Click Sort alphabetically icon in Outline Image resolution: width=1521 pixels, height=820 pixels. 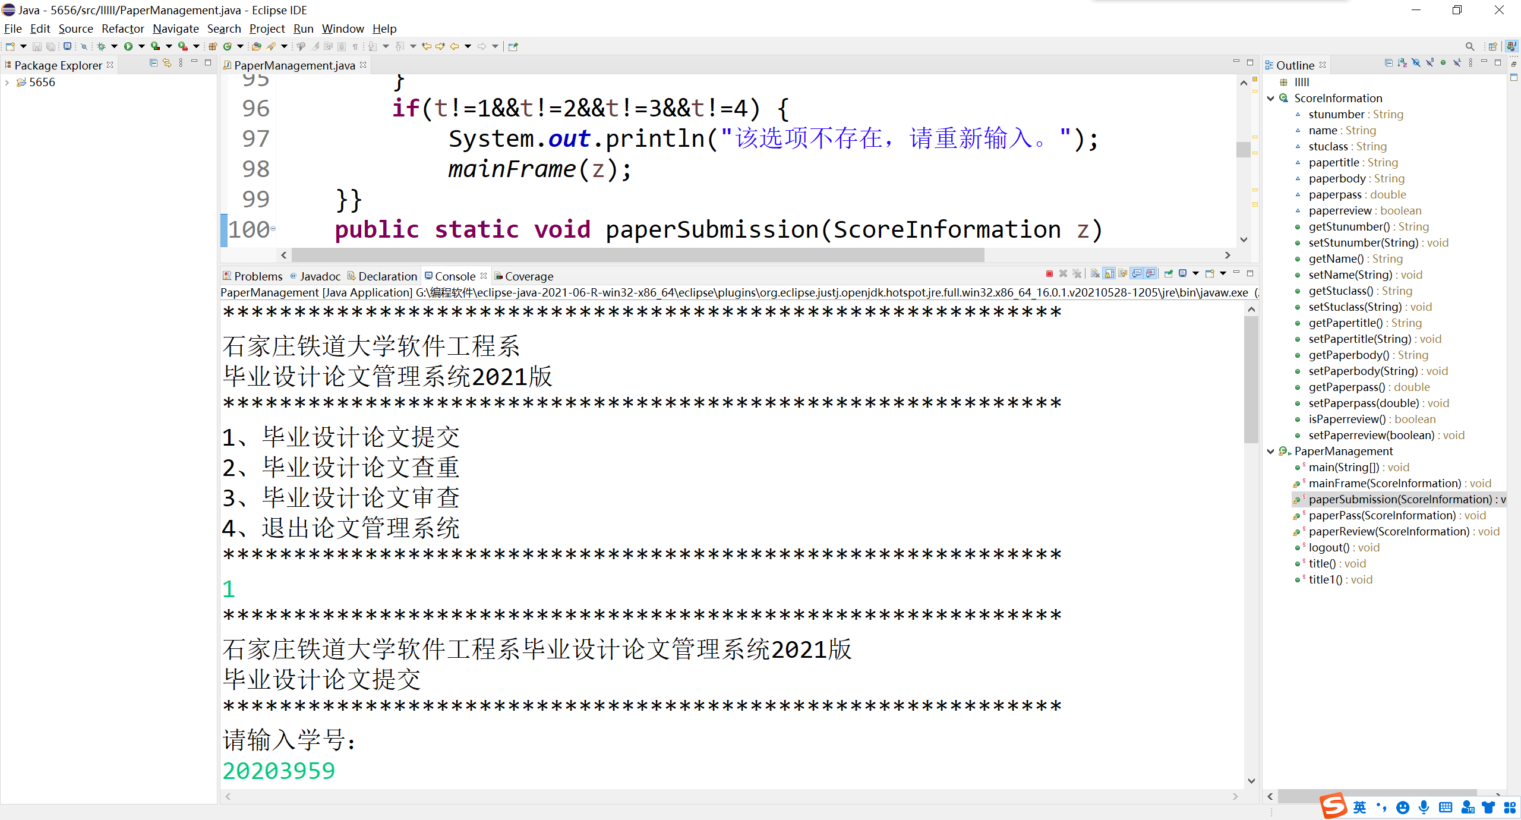pyautogui.click(x=1402, y=63)
